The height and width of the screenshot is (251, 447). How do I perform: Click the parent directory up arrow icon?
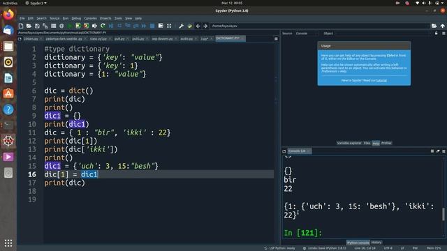(442, 26)
